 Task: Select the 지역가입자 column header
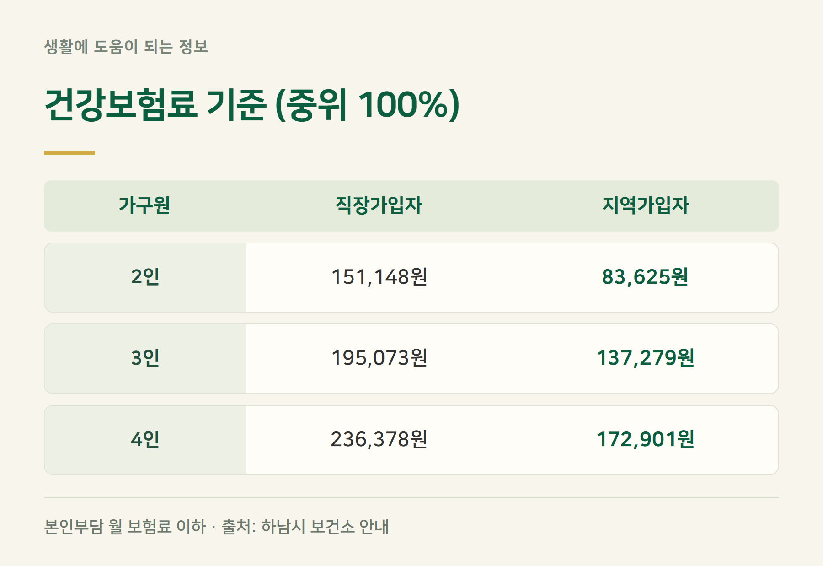645,205
